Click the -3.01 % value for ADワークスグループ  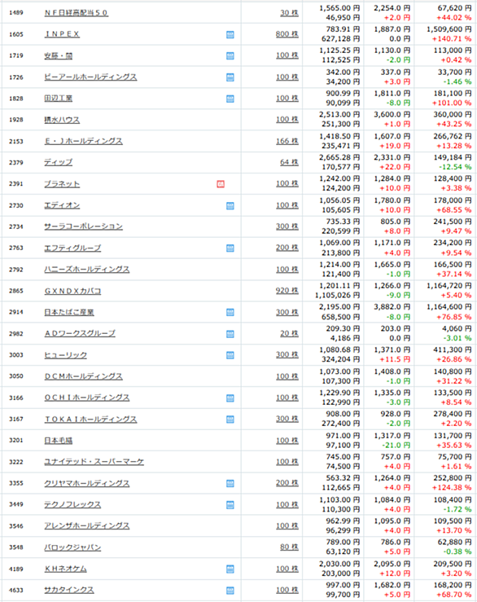pyautogui.click(x=457, y=338)
